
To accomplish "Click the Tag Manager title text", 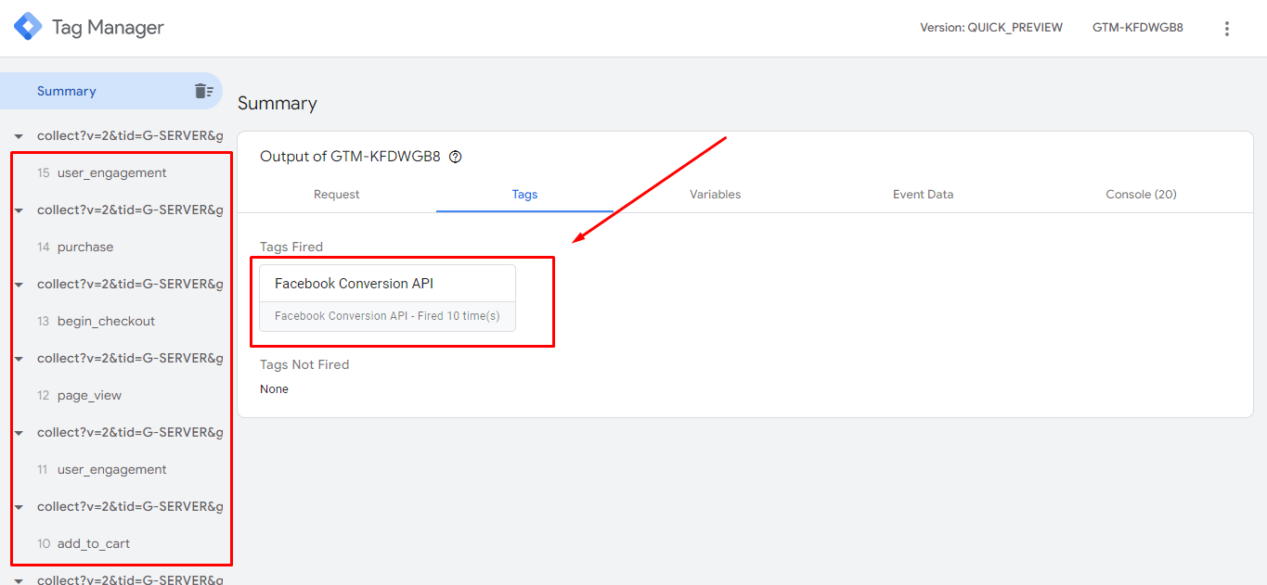I will pyautogui.click(x=108, y=28).
